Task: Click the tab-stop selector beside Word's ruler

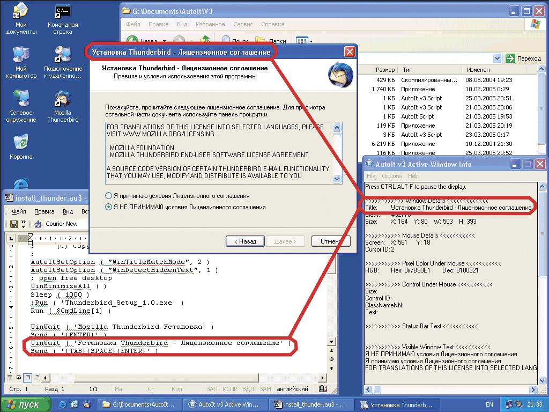Action: [x=11, y=239]
